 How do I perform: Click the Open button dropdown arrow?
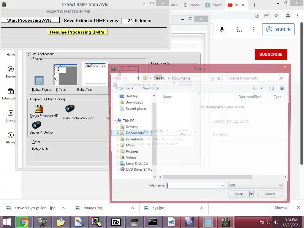coord(251,194)
